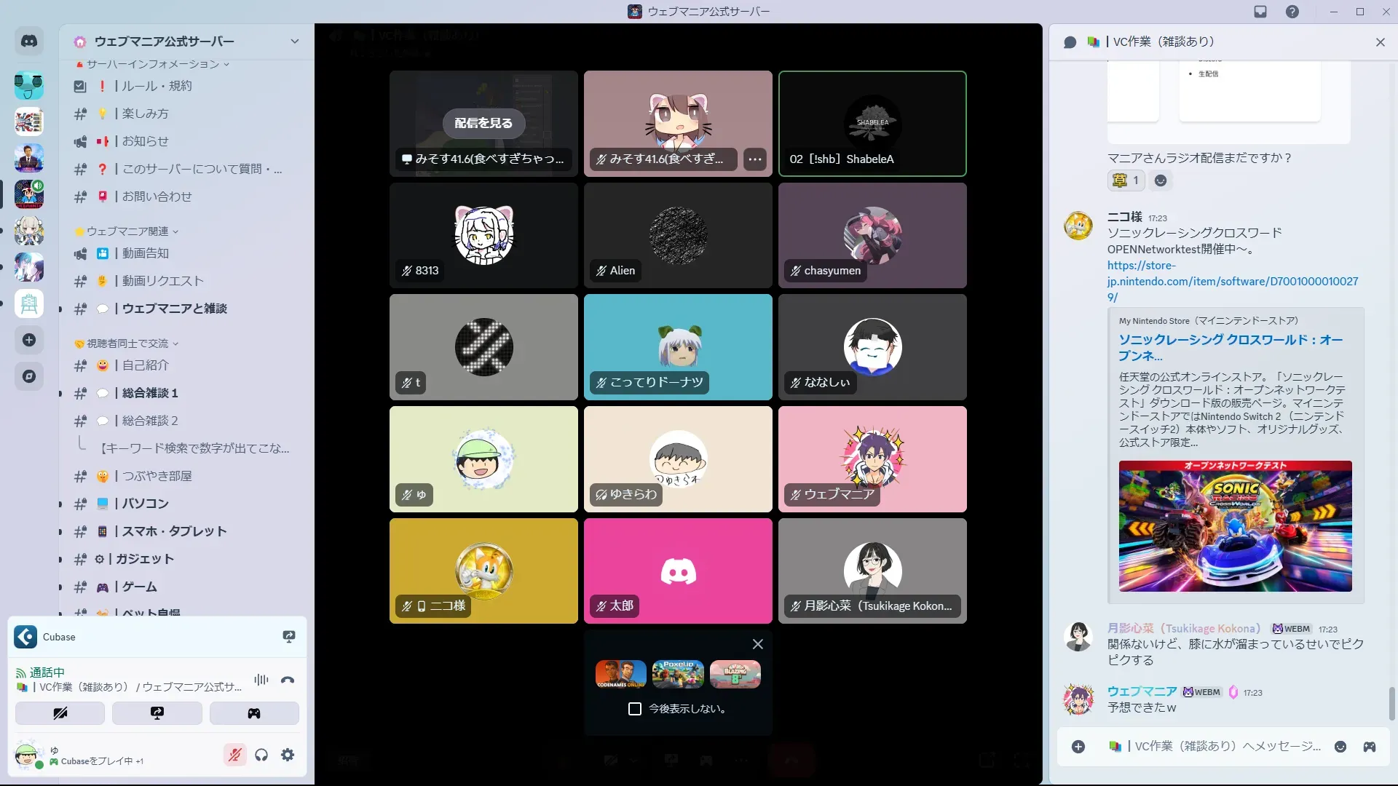Viewport: 1398px width, 786px height.
Task: Start sharing your screen
Action: 157,713
